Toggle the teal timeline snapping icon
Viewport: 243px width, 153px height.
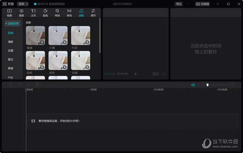pos(193,85)
